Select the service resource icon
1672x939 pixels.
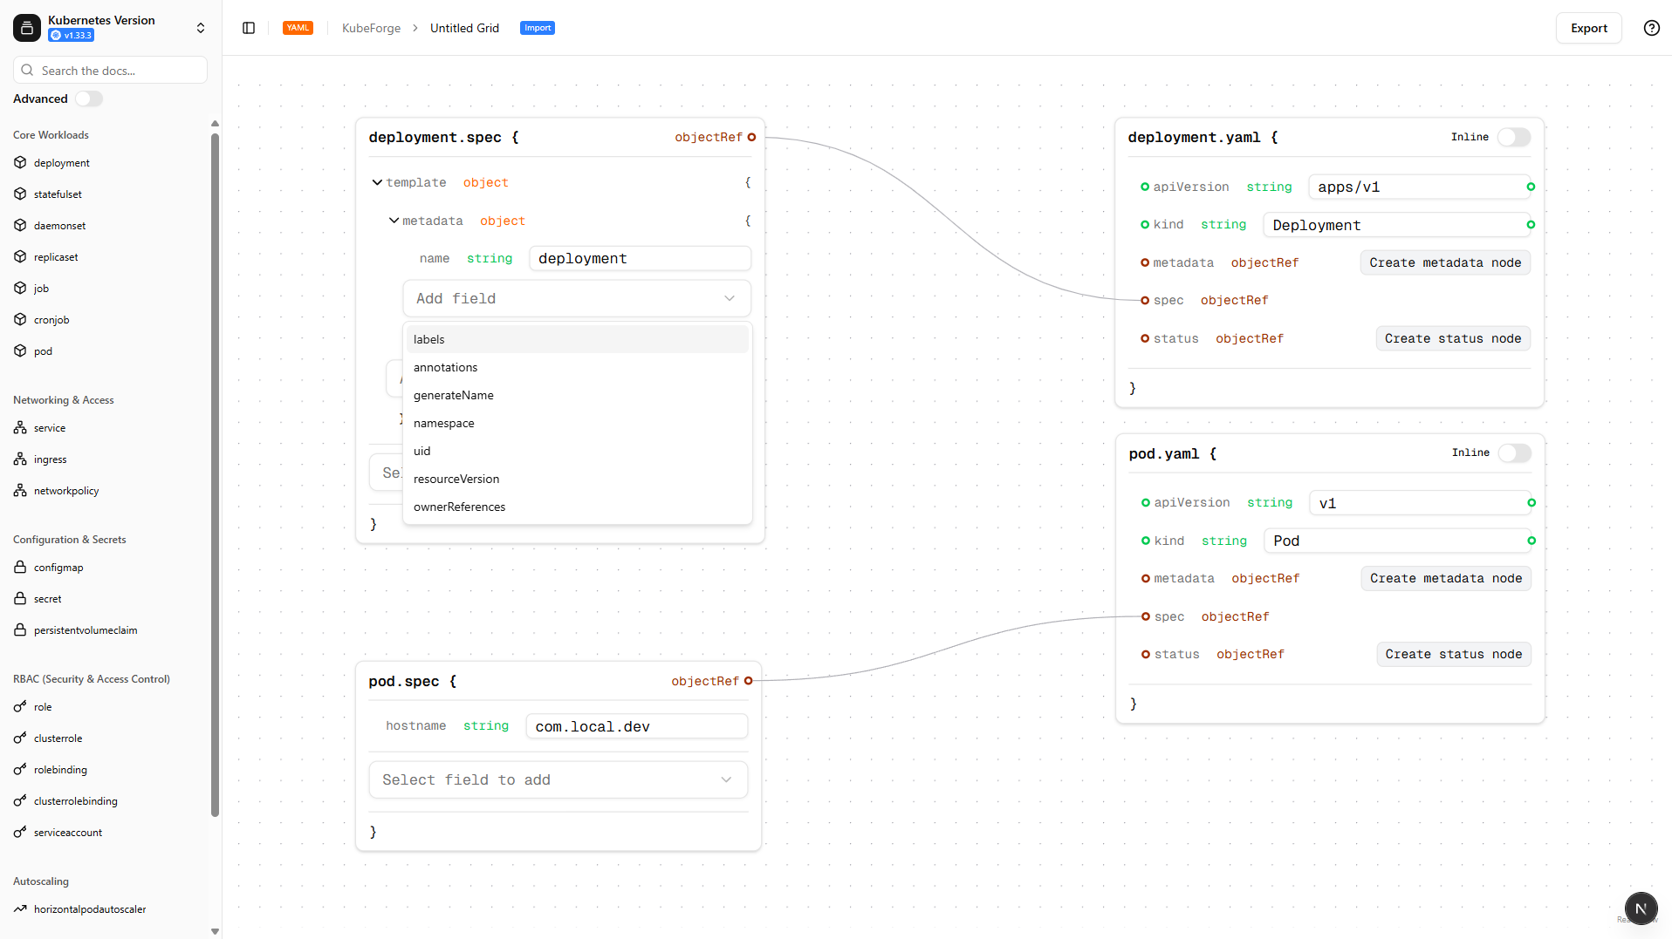pos(20,427)
